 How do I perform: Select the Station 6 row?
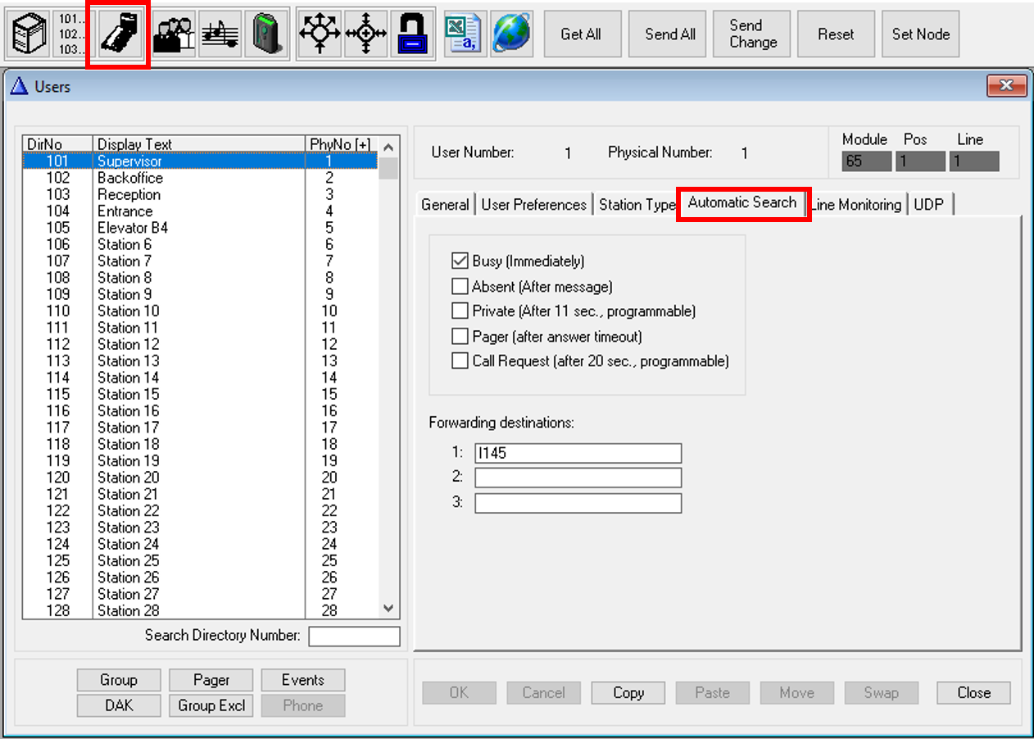pos(200,244)
